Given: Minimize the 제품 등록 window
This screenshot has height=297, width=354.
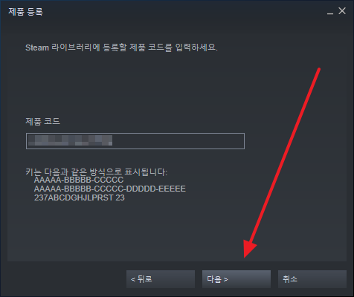Looking at the screenshot, I should [x=330, y=12].
